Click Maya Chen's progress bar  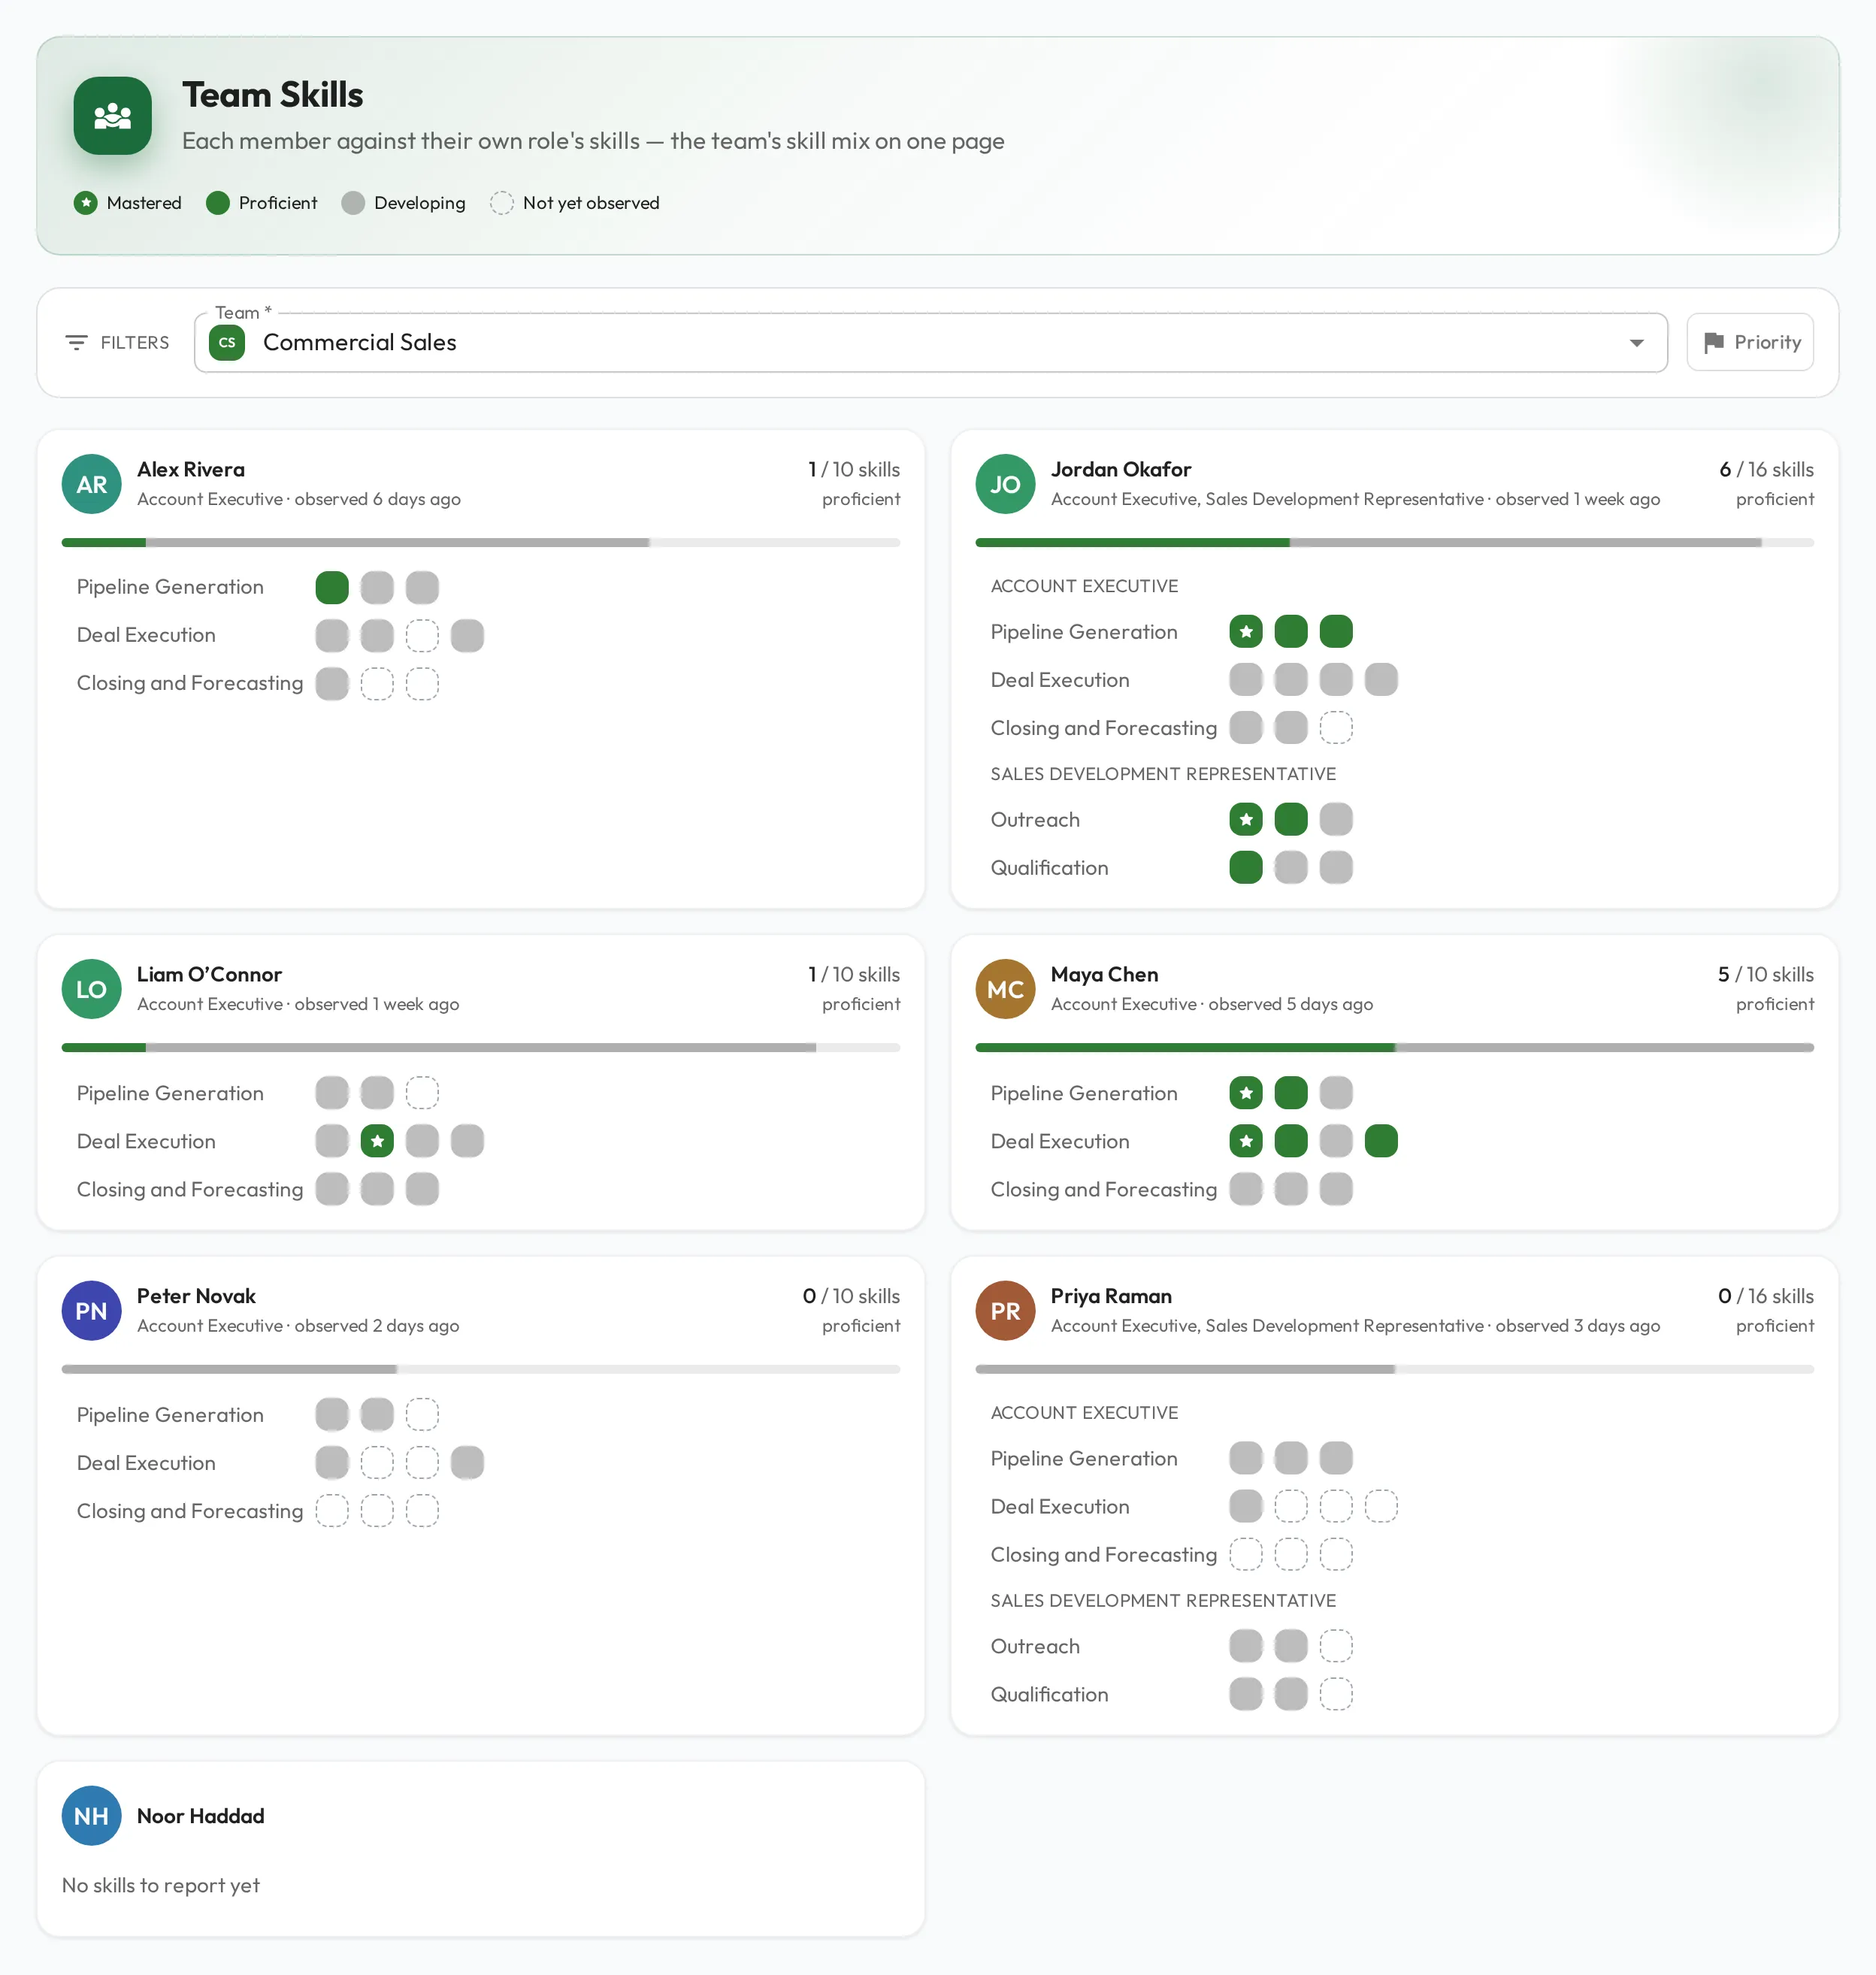pyautogui.click(x=1394, y=1048)
